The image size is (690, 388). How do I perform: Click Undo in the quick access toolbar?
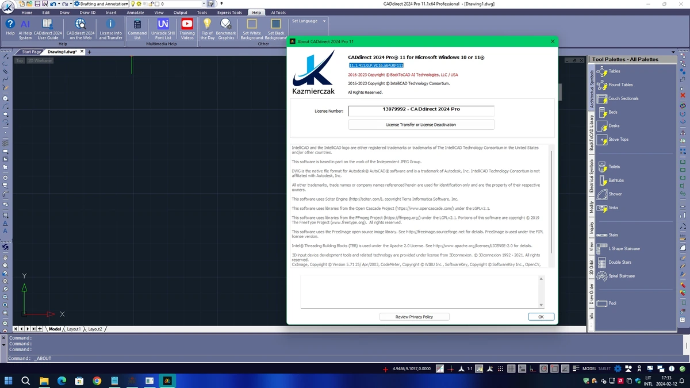(x=52, y=4)
